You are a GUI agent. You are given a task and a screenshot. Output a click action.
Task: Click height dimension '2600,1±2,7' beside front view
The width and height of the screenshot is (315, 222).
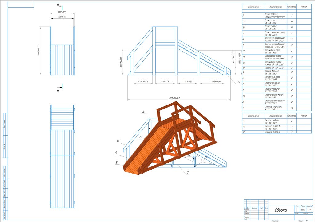(x=38, y=51)
